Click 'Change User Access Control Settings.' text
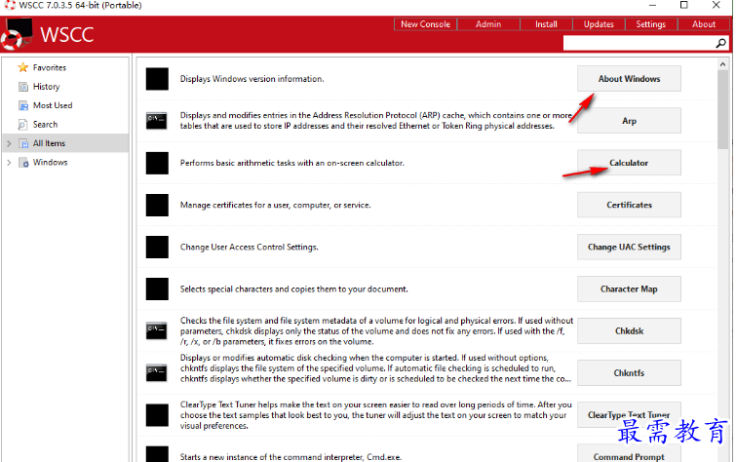736x462 pixels. (250, 247)
